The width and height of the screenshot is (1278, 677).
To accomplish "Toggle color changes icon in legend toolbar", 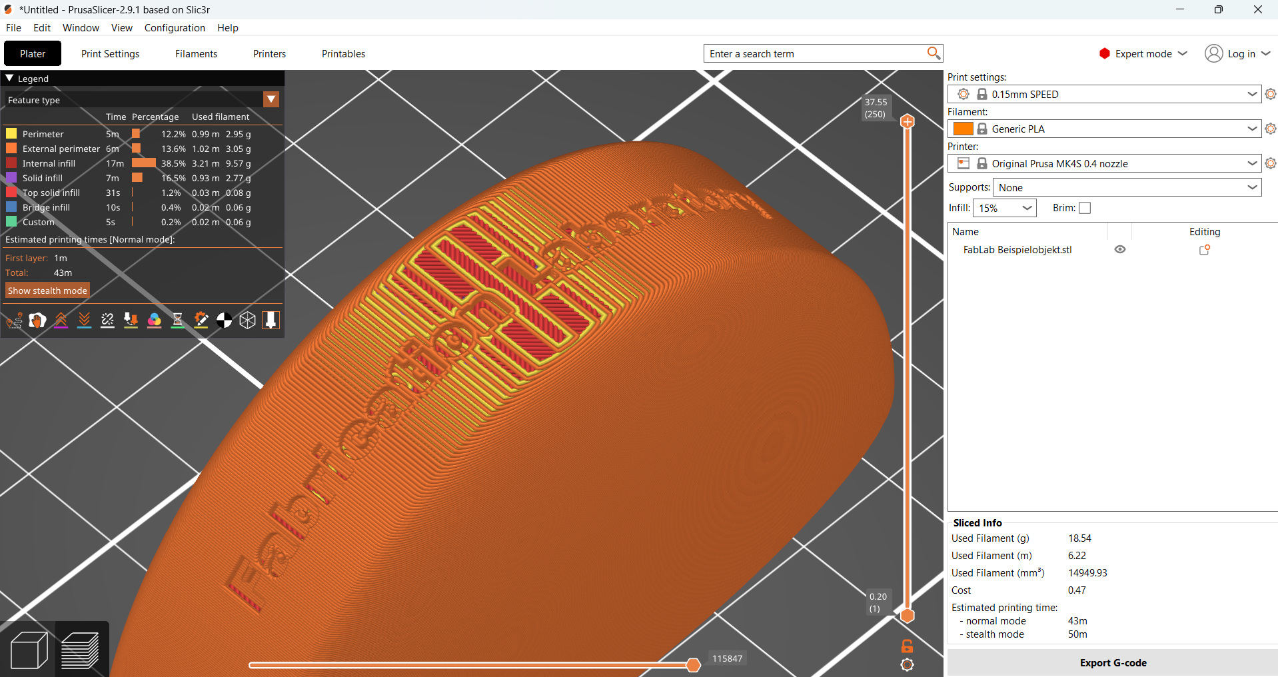I will [155, 321].
